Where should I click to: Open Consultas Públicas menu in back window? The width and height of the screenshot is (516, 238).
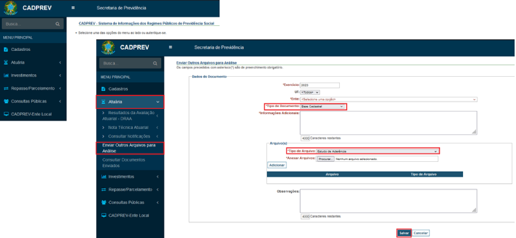[x=34, y=101]
